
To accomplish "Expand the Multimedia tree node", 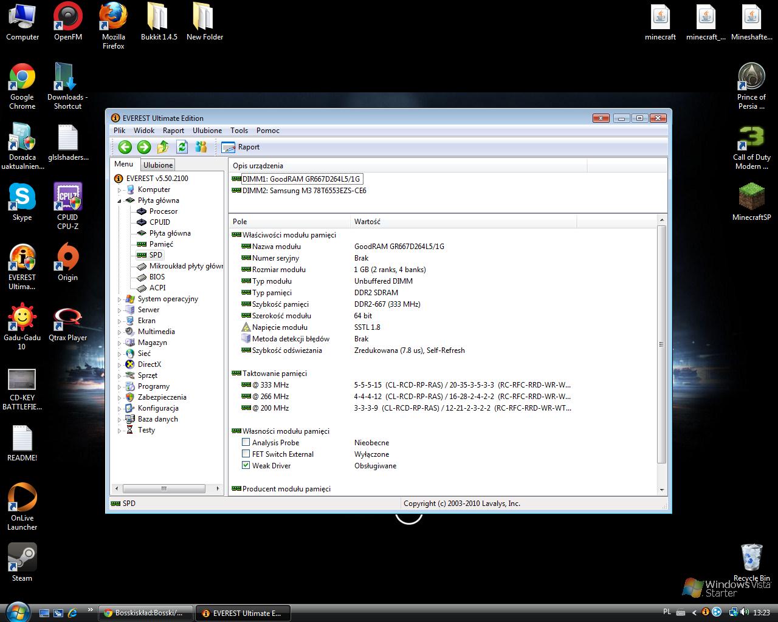I will click(120, 332).
